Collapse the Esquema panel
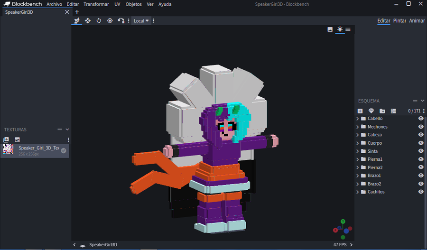This screenshot has height=250, width=427. tap(422, 101)
